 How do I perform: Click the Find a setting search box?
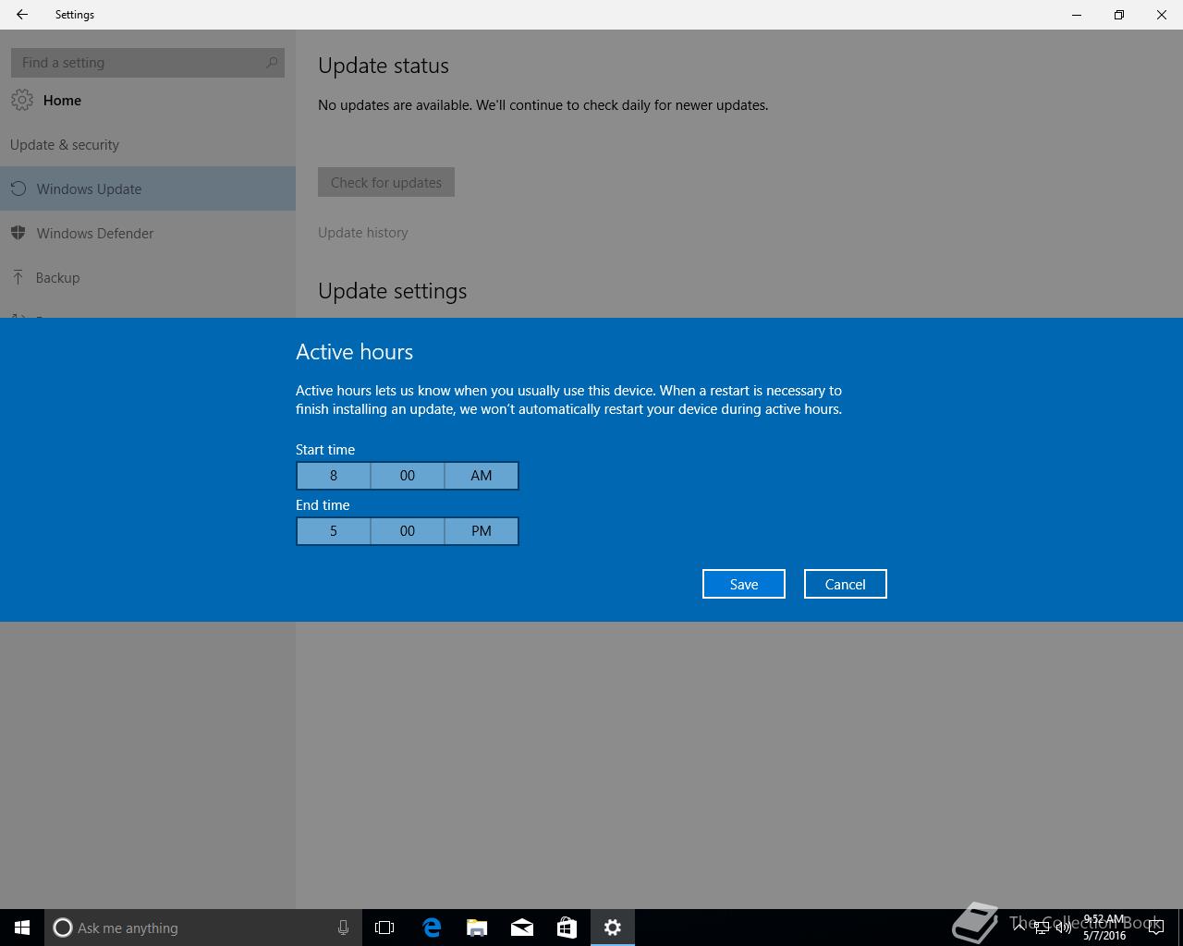[x=148, y=63]
